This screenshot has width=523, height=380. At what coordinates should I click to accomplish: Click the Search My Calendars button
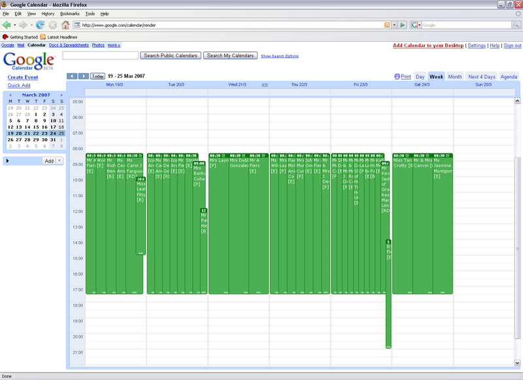231,56
